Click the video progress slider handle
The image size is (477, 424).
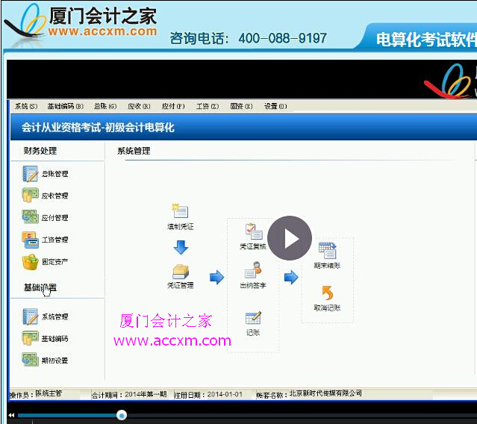(x=122, y=415)
